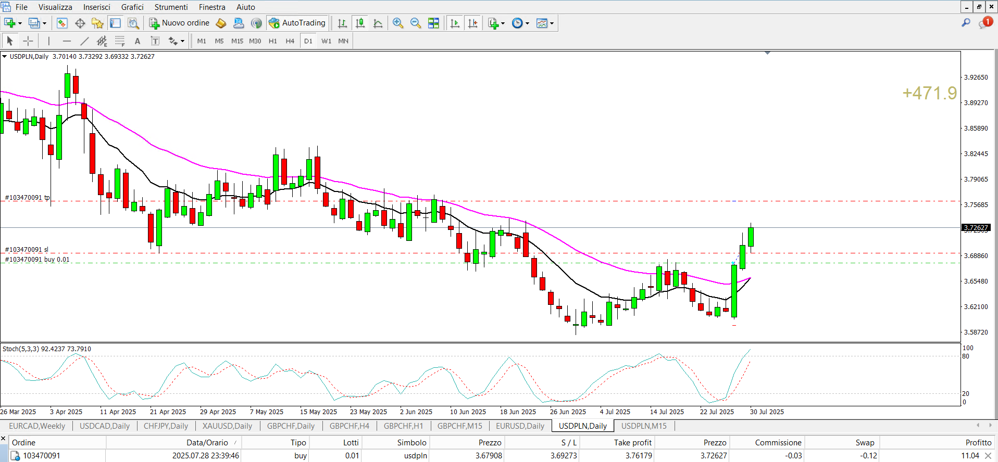Select the vertical line tool
The image size is (998, 462).
(x=49, y=41)
